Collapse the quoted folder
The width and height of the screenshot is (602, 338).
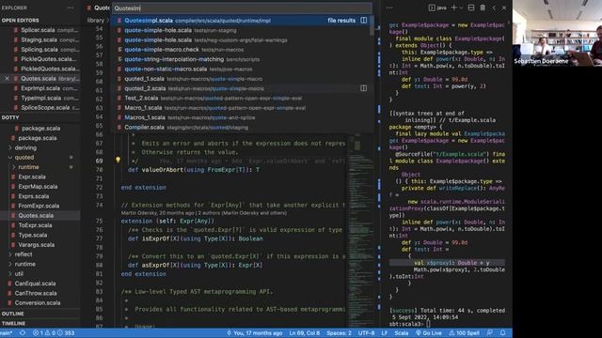click(x=40, y=158)
